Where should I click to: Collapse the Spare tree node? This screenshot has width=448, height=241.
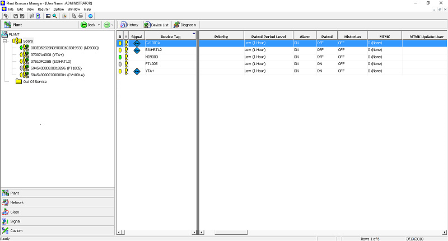[x=5, y=41]
